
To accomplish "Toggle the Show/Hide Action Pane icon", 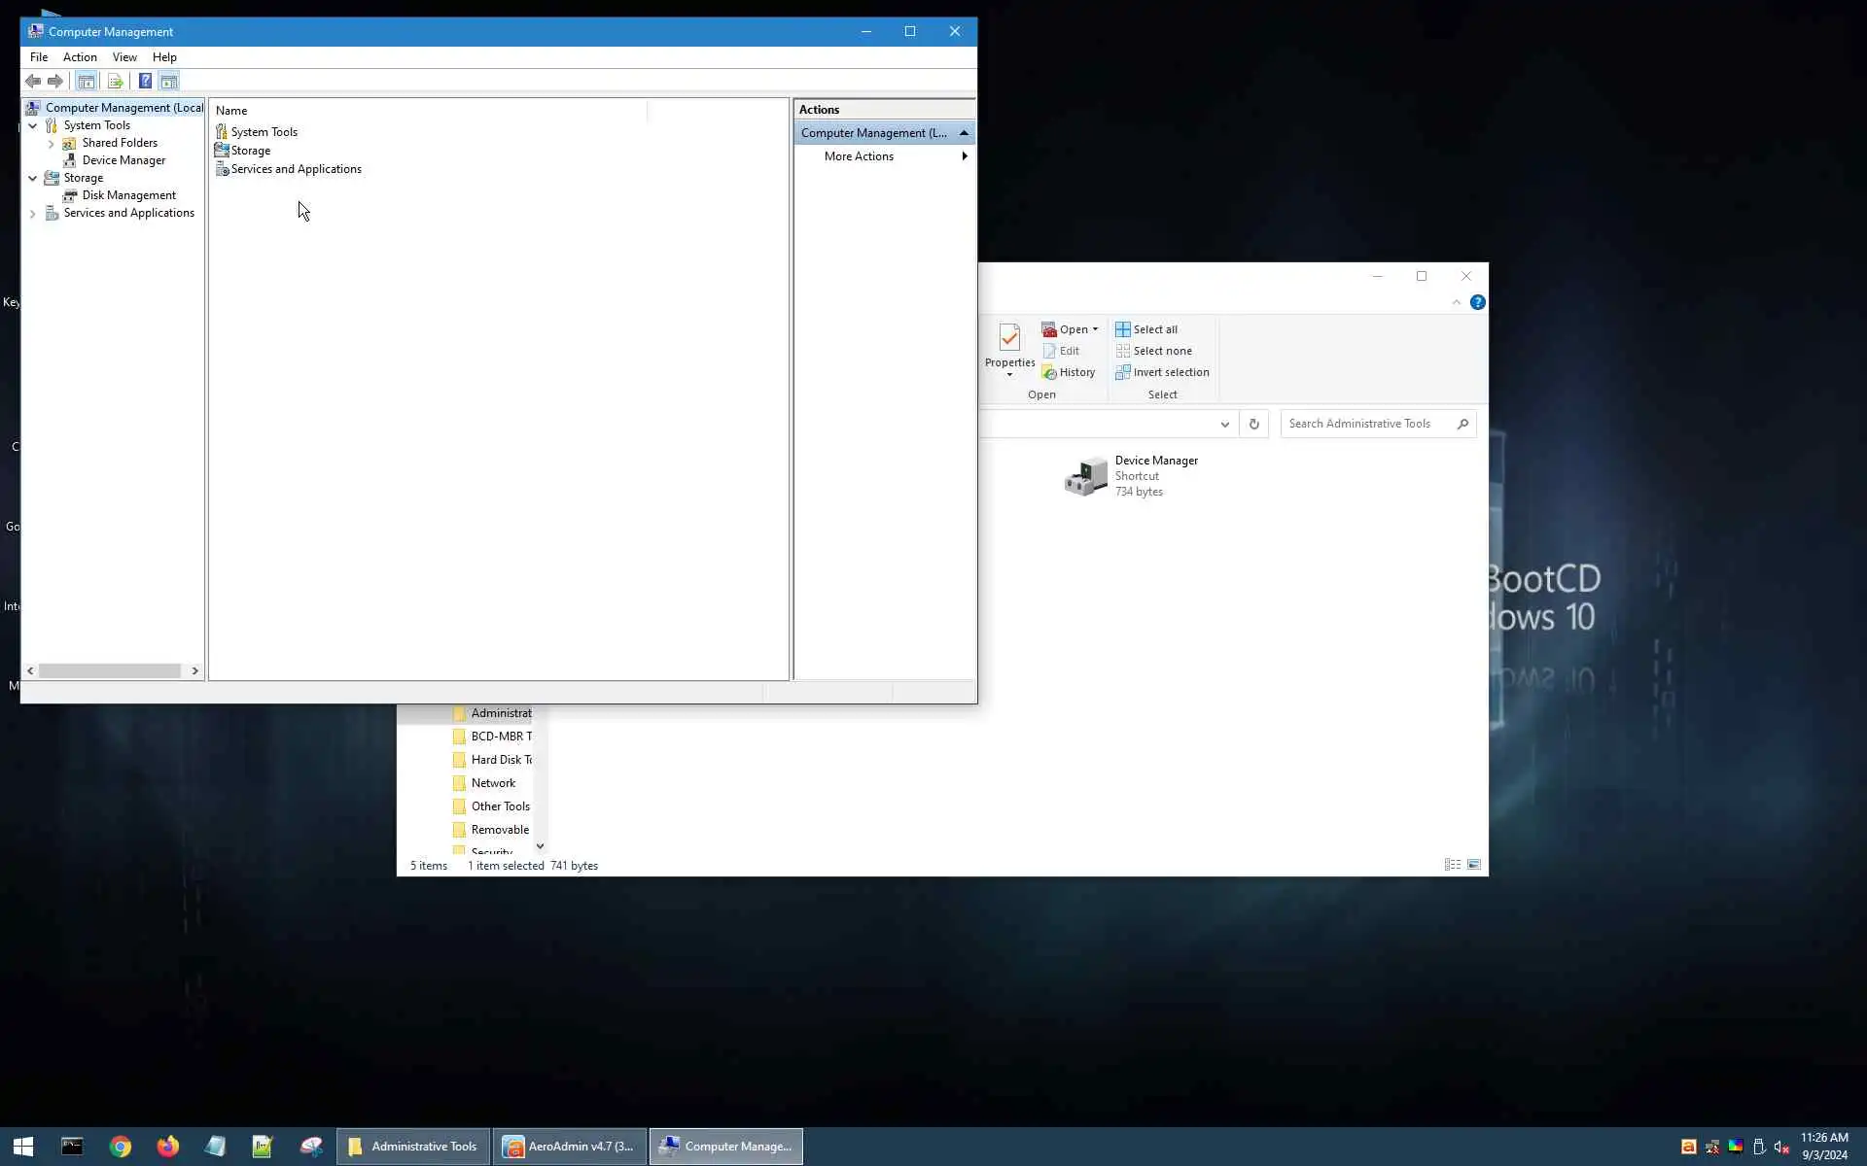I will [x=169, y=82].
